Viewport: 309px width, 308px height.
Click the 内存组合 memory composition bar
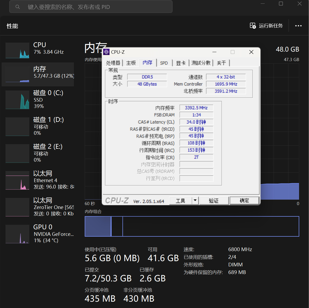[x=192, y=226]
